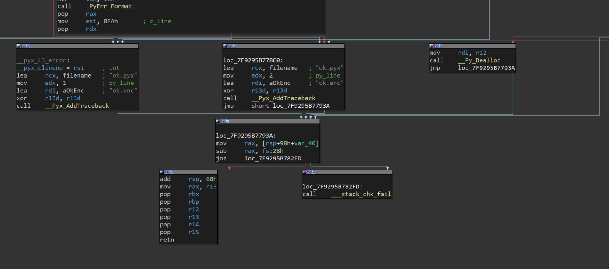Click fs:28h operand in sub instruction

tap(273, 151)
